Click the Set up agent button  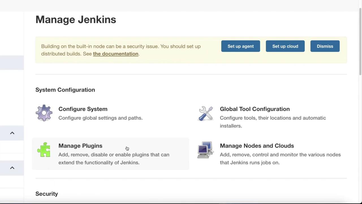[x=241, y=46]
